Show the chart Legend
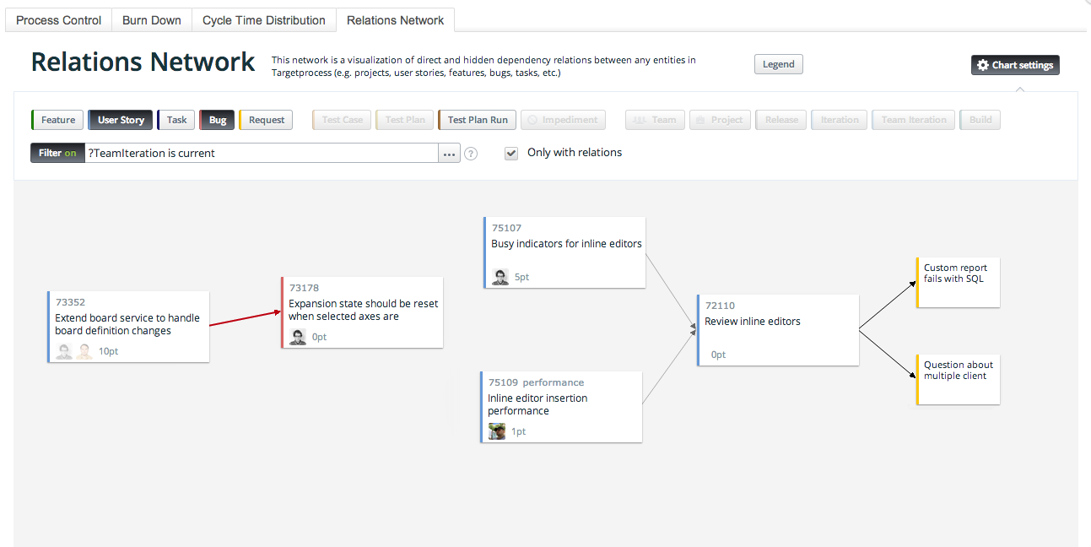The height and width of the screenshot is (547, 1091). (x=777, y=63)
